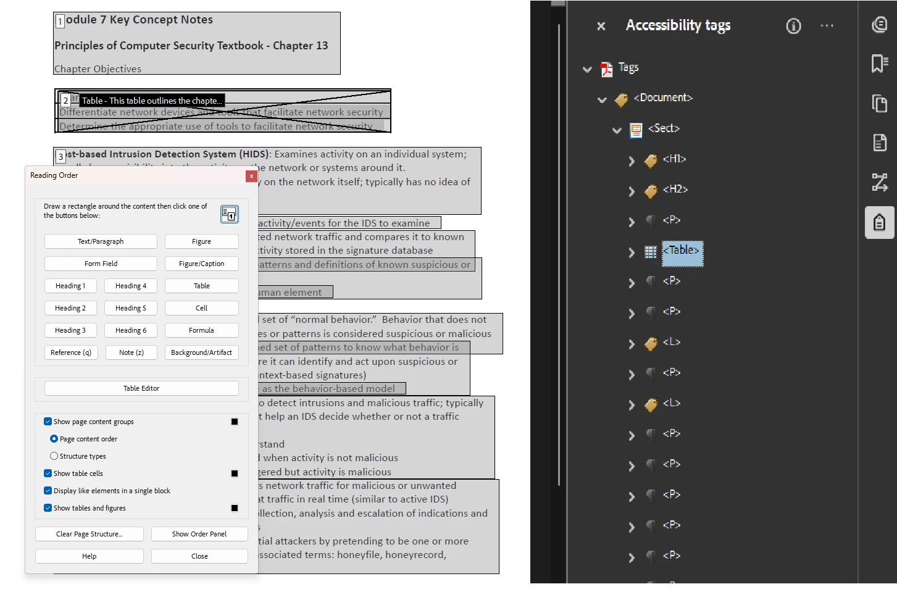
Task: Select the <Table> grid icon in tags tree
Action: click(651, 252)
